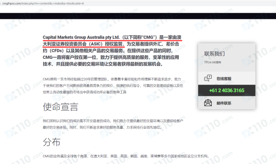Click the 使命宣言 heading
Viewport: 276px width, 164px height.
tap(60, 107)
